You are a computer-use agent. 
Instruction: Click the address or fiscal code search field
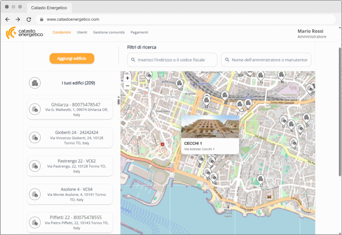point(172,60)
